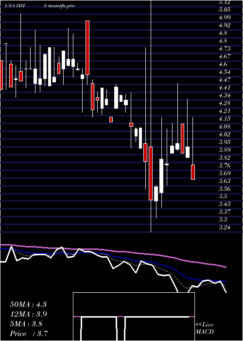The height and width of the screenshot is (341, 243).
Task: Select the 4.28 axis label
Action: coord(225,103)
